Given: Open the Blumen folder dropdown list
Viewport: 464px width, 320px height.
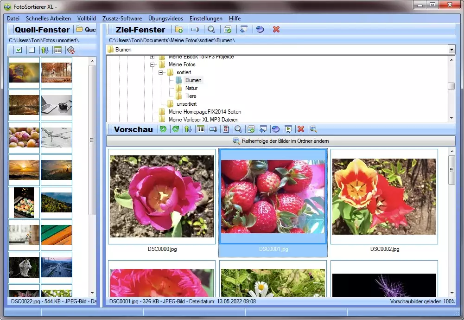Looking at the screenshot, I should coord(451,50).
